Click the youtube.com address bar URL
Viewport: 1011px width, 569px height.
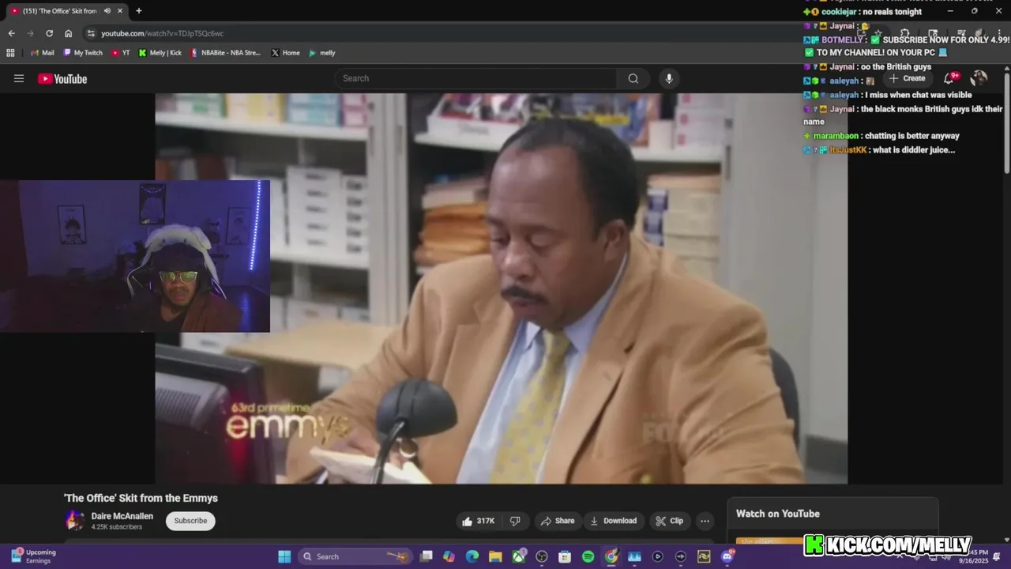tap(162, 33)
